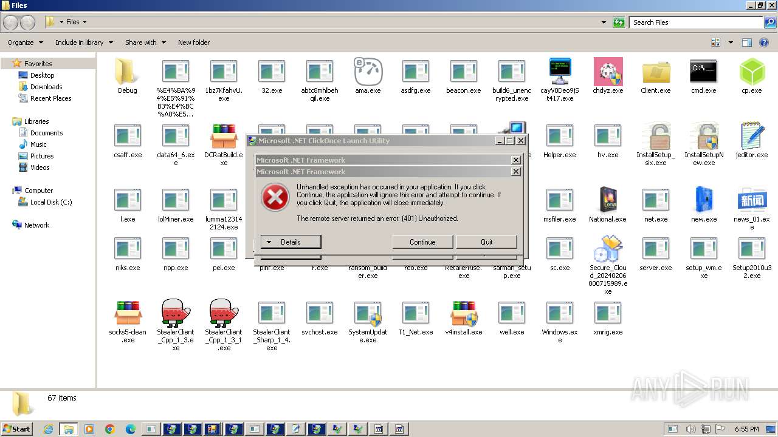Screen dimensions: 778x437
Task: Select the cp.exe green cube icon
Action: 752,72
